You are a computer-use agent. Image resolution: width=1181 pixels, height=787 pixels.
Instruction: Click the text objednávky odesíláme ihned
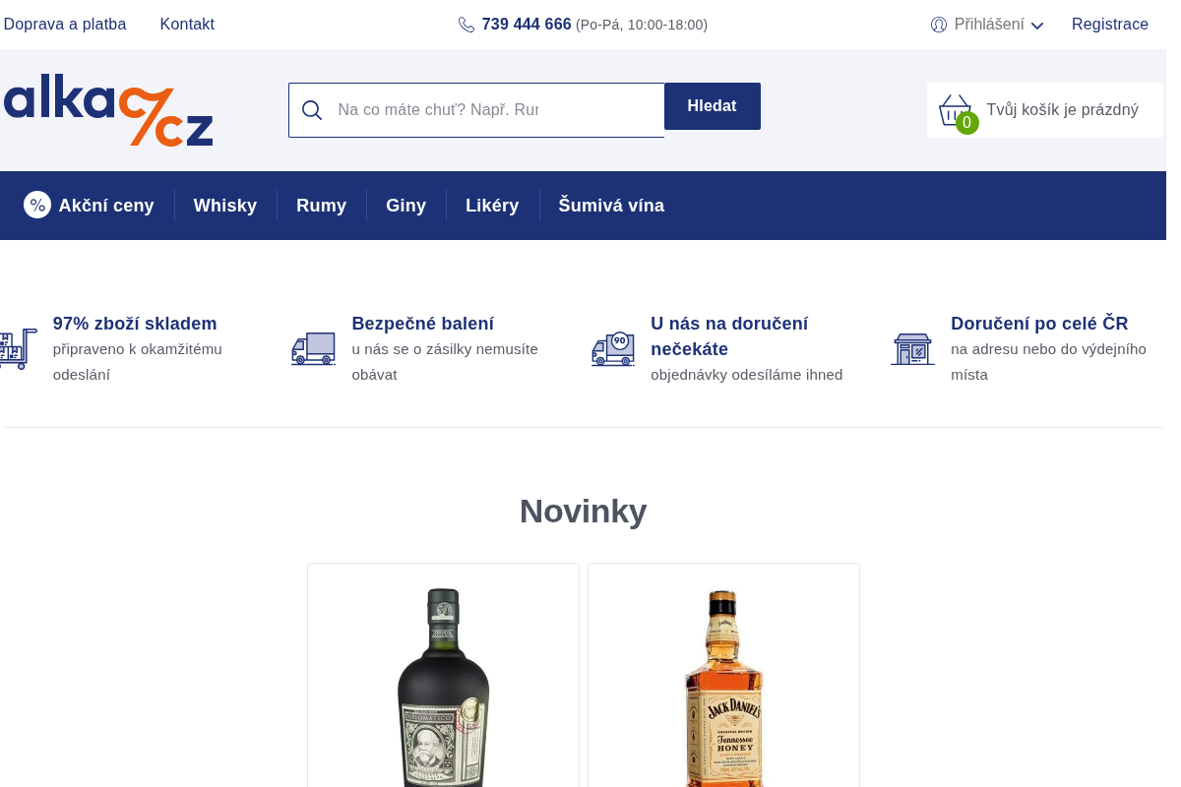[x=747, y=375]
